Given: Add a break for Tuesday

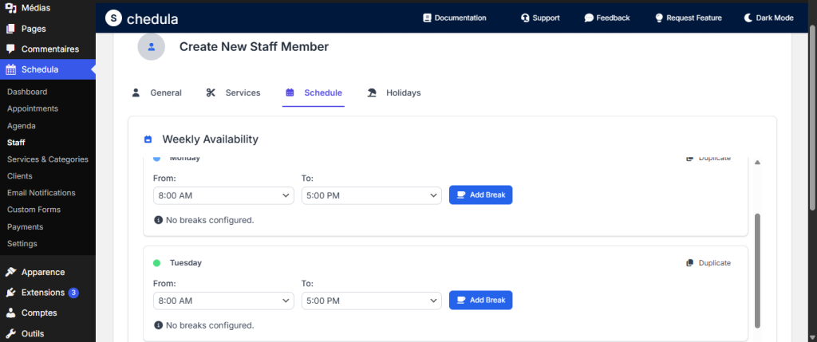Looking at the screenshot, I should click(480, 301).
